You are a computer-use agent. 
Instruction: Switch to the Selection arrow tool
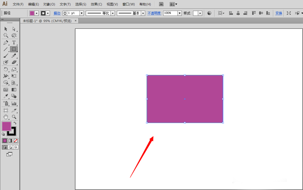(5, 29)
